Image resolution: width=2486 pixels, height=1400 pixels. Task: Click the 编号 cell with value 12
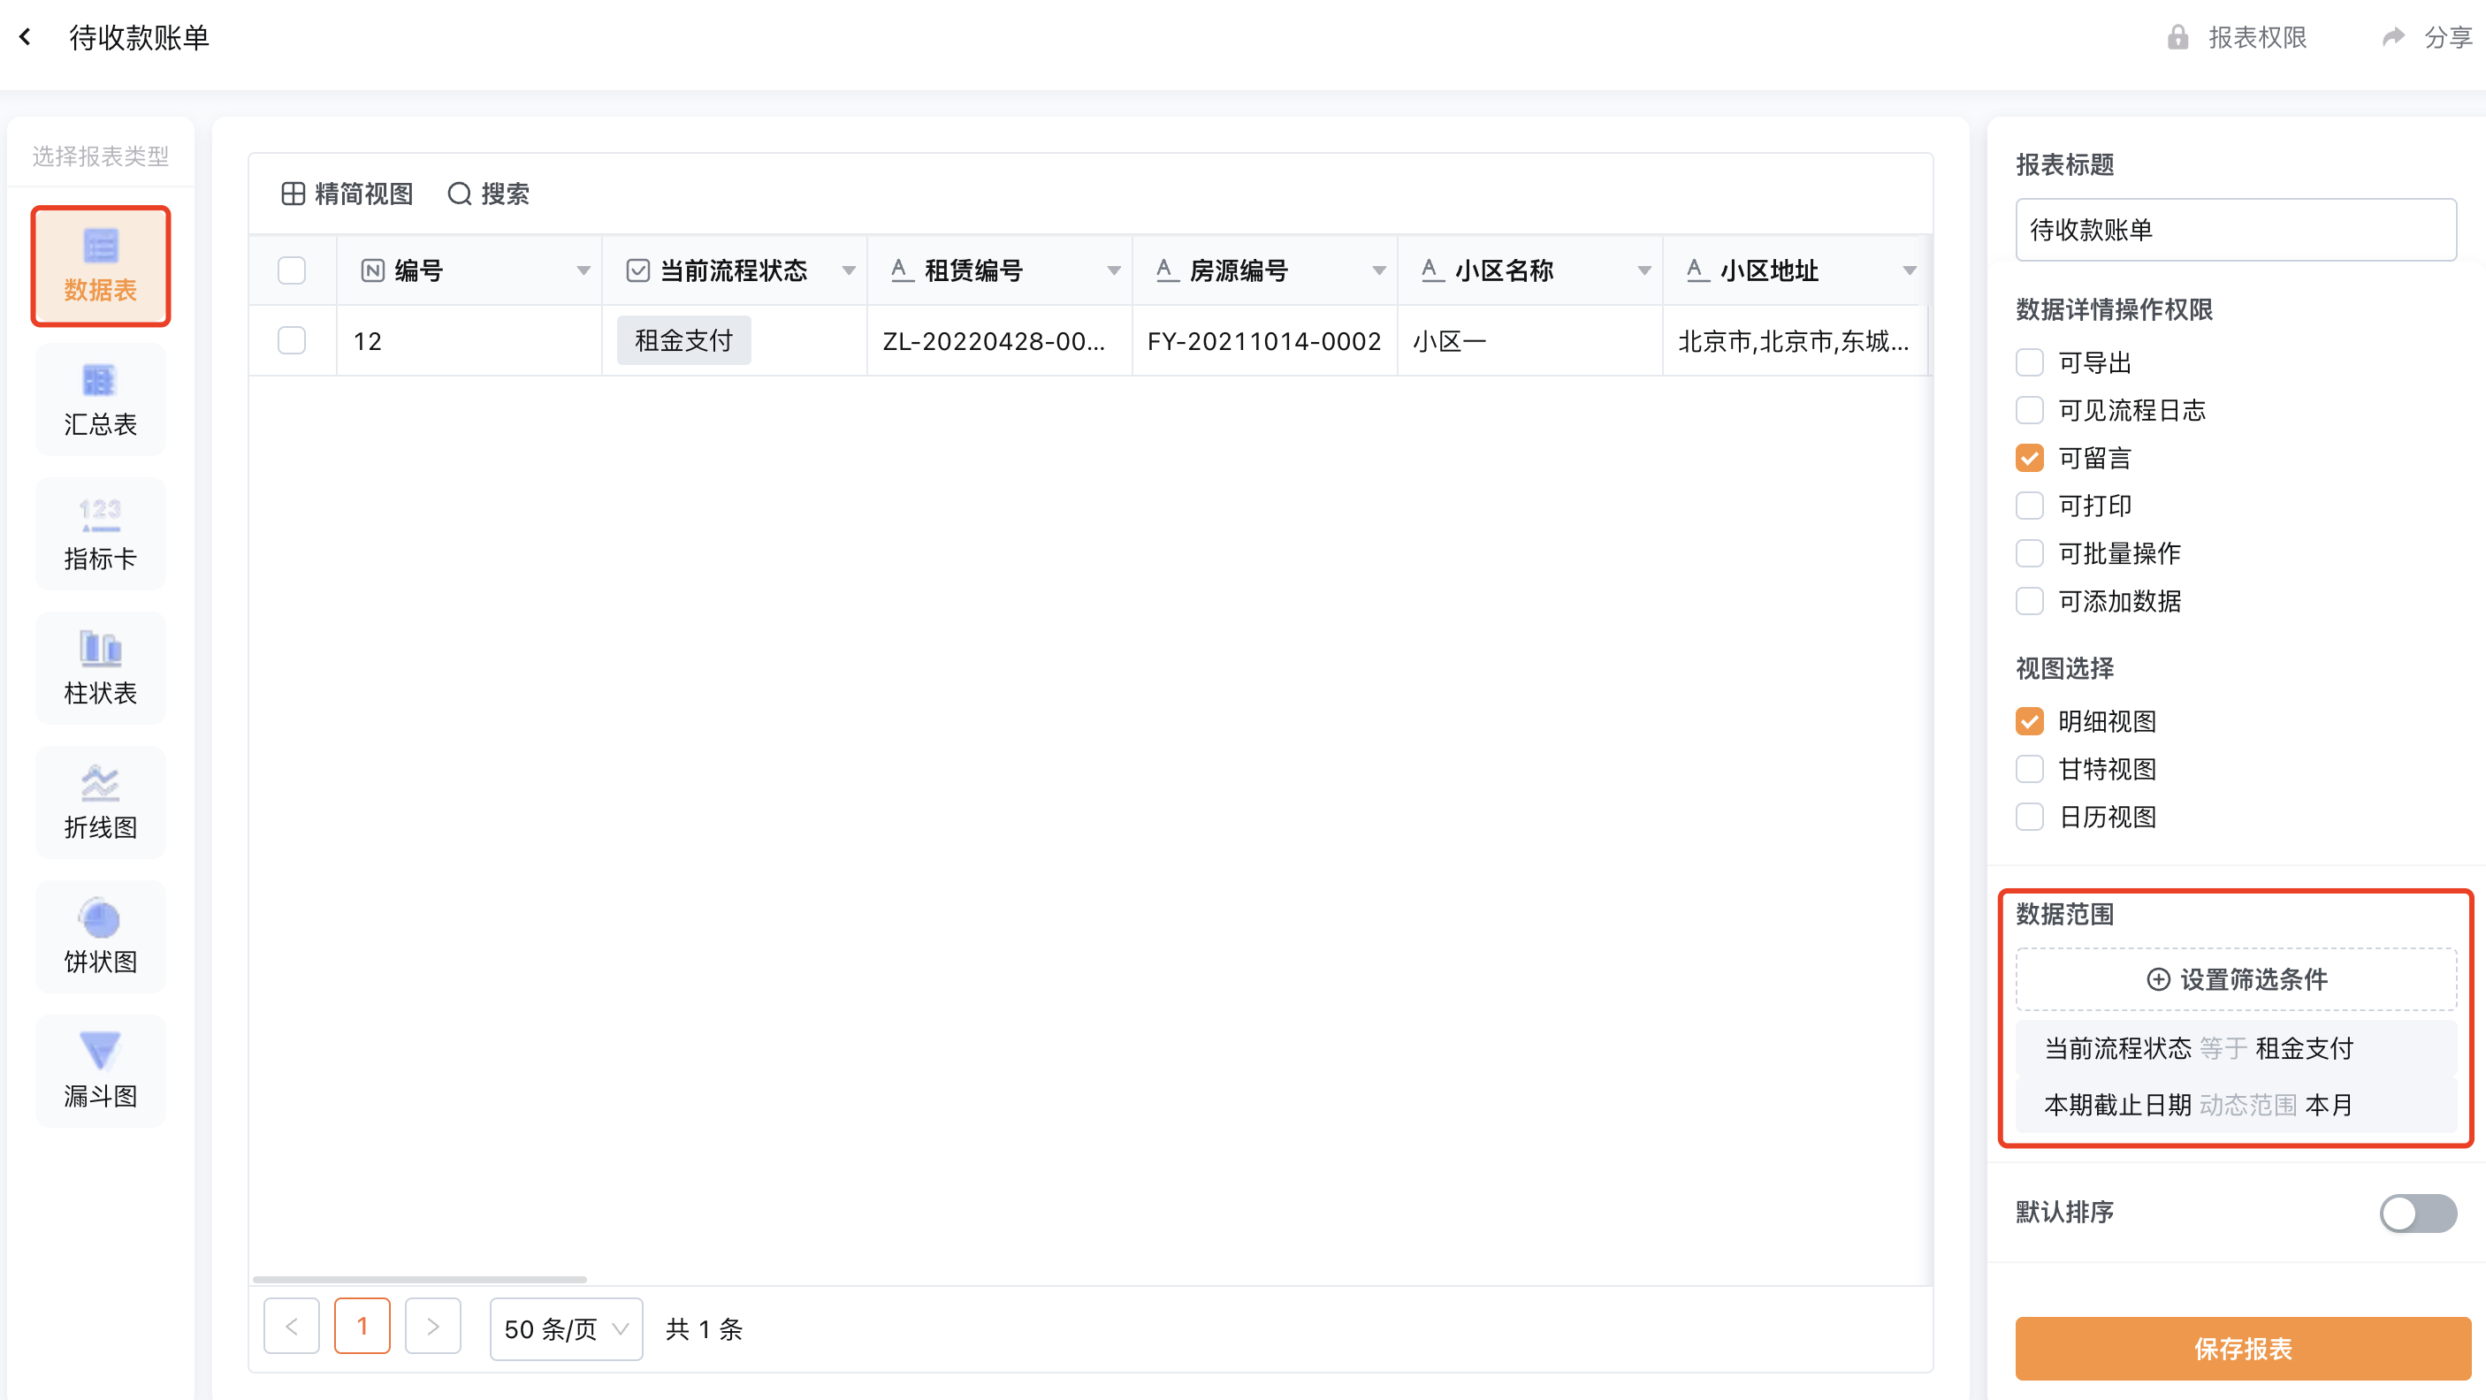[469, 340]
